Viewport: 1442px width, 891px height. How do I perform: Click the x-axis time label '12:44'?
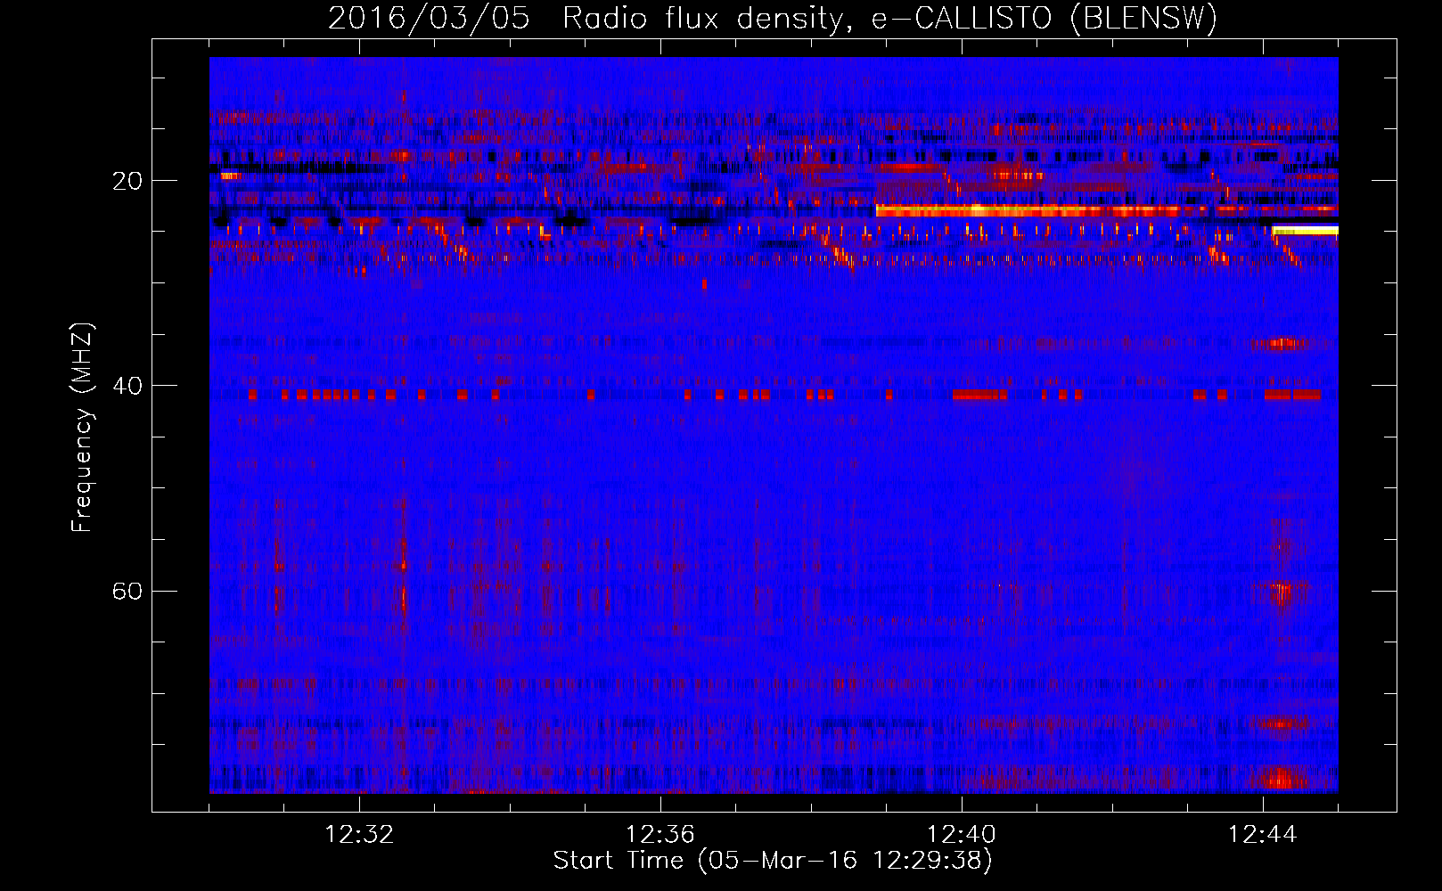[1262, 834]
